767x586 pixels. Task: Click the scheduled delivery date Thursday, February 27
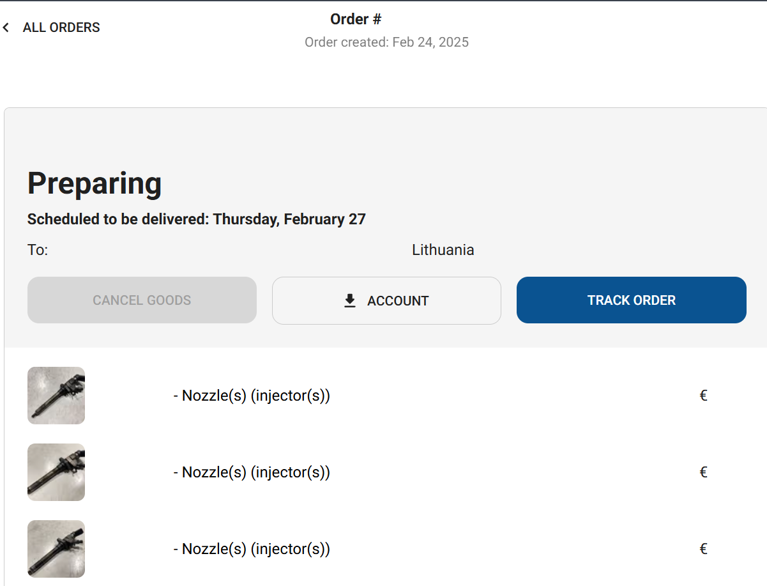289,219
